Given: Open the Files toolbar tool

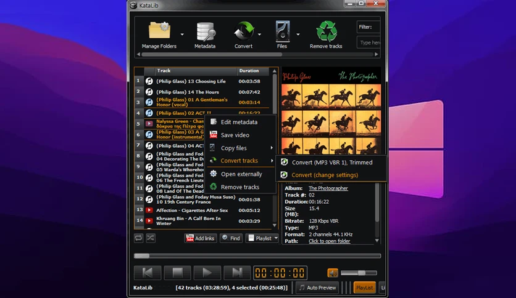Looking at the screenshot, I should tap(282, 35).
